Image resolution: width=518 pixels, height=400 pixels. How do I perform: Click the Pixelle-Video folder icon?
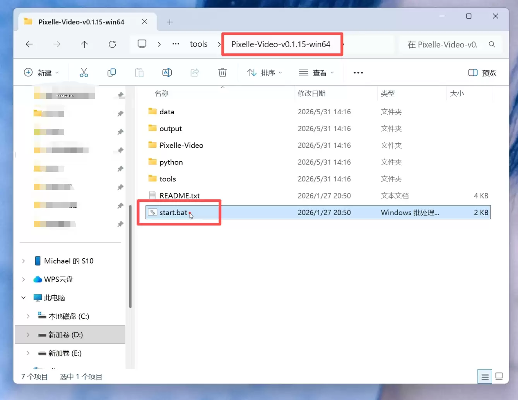(x=152, y=145)
